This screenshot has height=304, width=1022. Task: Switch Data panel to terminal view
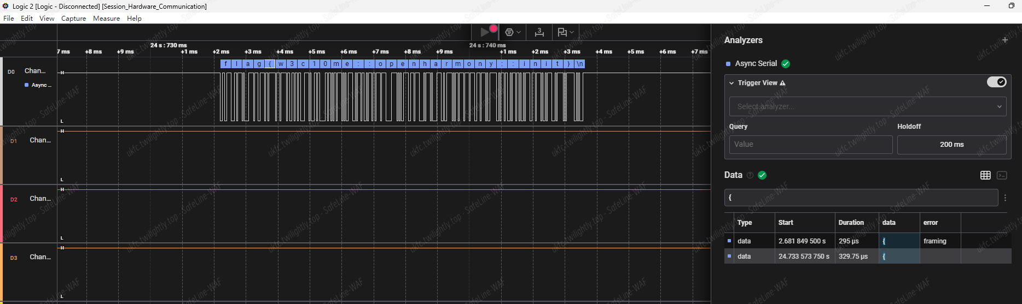[x=1002, y=175]
